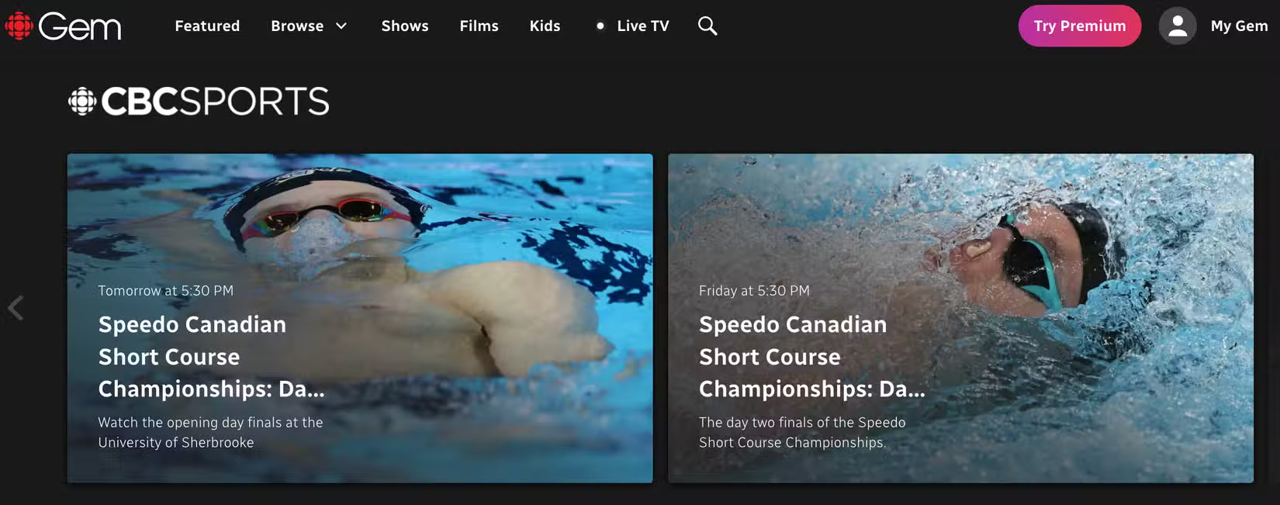Screen dimensions: 1280x505
Task: Click the CBC Sports logo
Action: point(198,101)
